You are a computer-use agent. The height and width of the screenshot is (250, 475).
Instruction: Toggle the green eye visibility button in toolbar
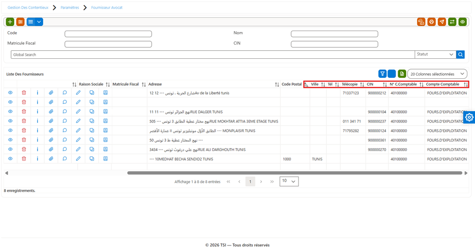462,22
